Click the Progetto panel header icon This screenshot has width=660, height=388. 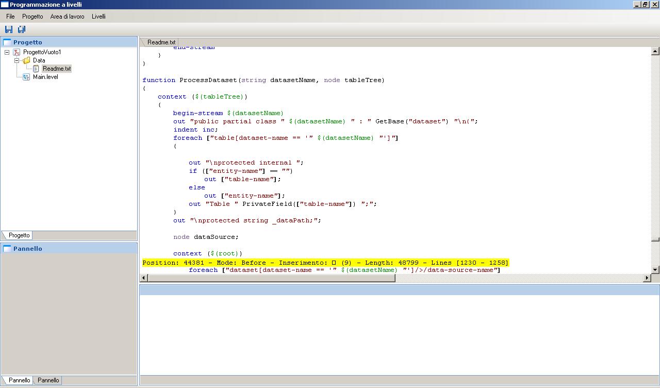(7, 42)
